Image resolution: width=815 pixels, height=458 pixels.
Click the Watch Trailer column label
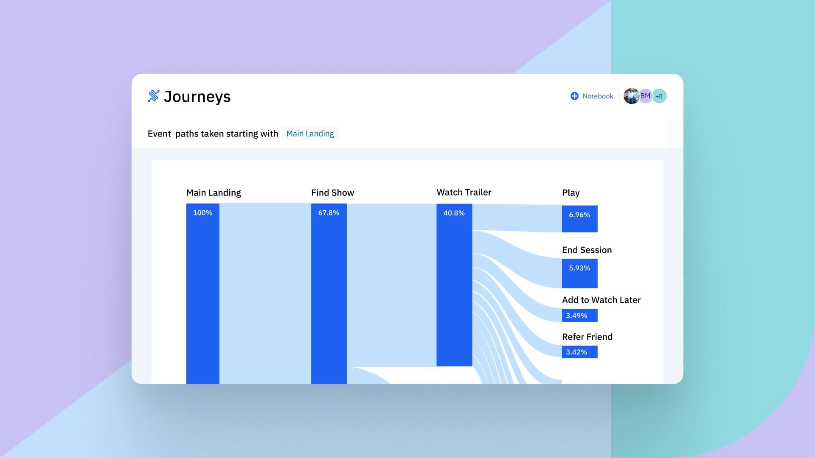coord(464,193)
